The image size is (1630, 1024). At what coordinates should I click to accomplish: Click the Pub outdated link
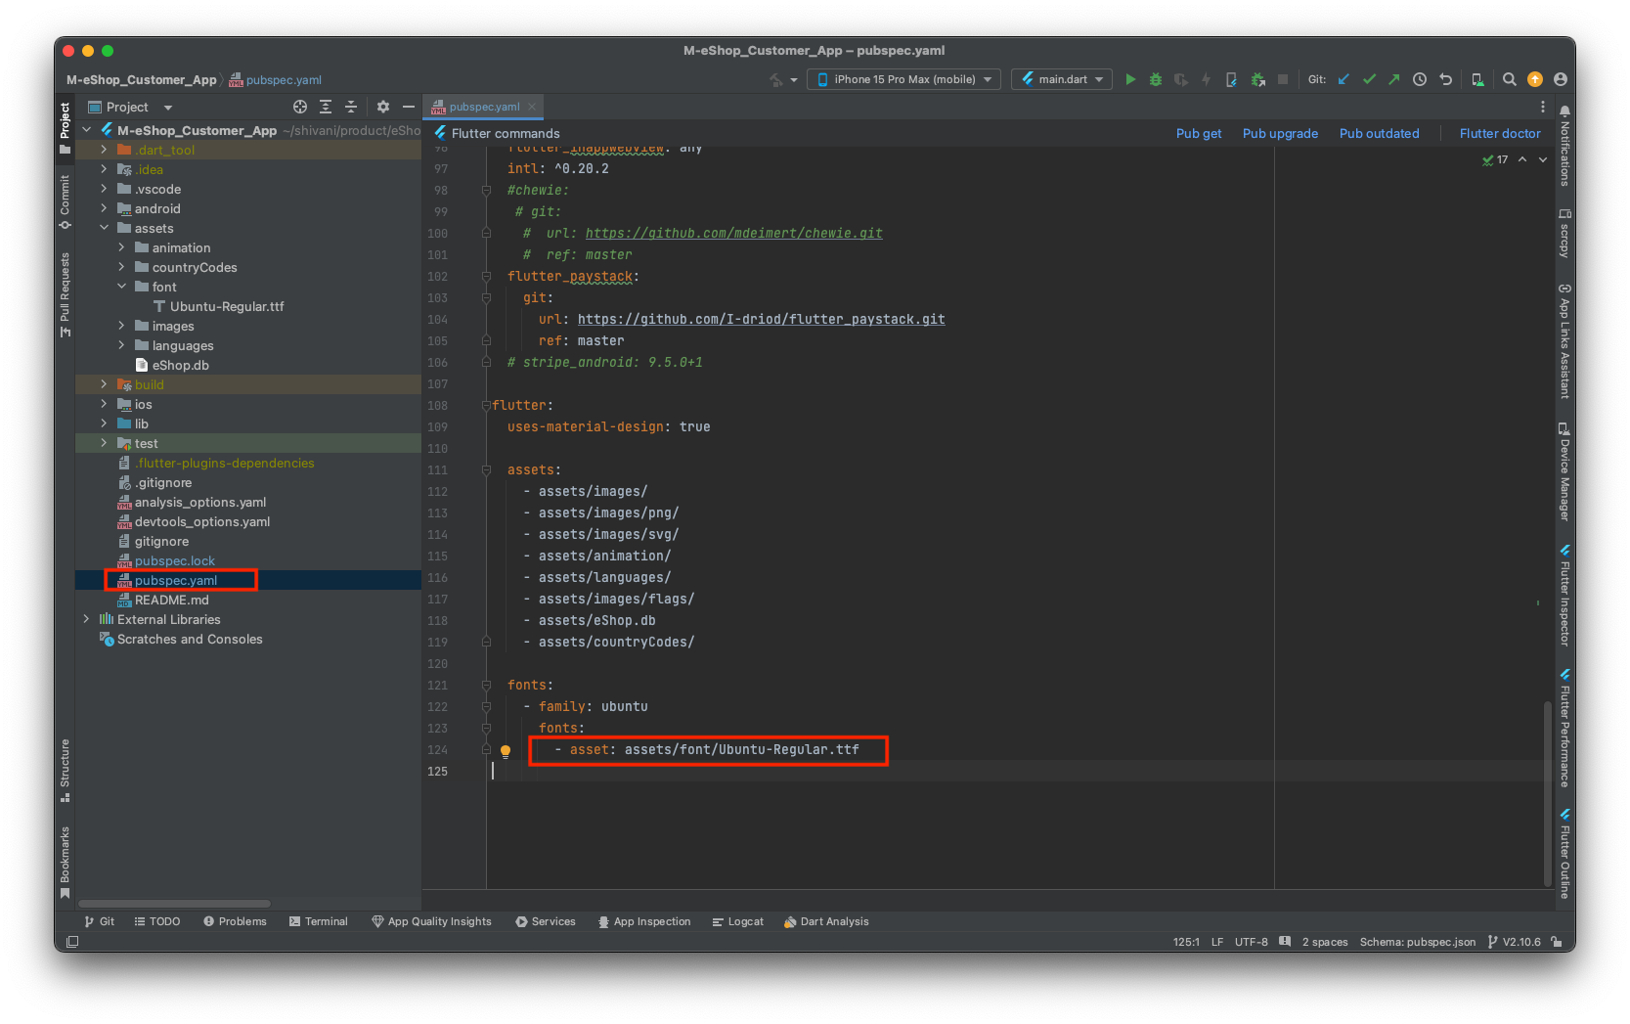[x=1379, y=134]
